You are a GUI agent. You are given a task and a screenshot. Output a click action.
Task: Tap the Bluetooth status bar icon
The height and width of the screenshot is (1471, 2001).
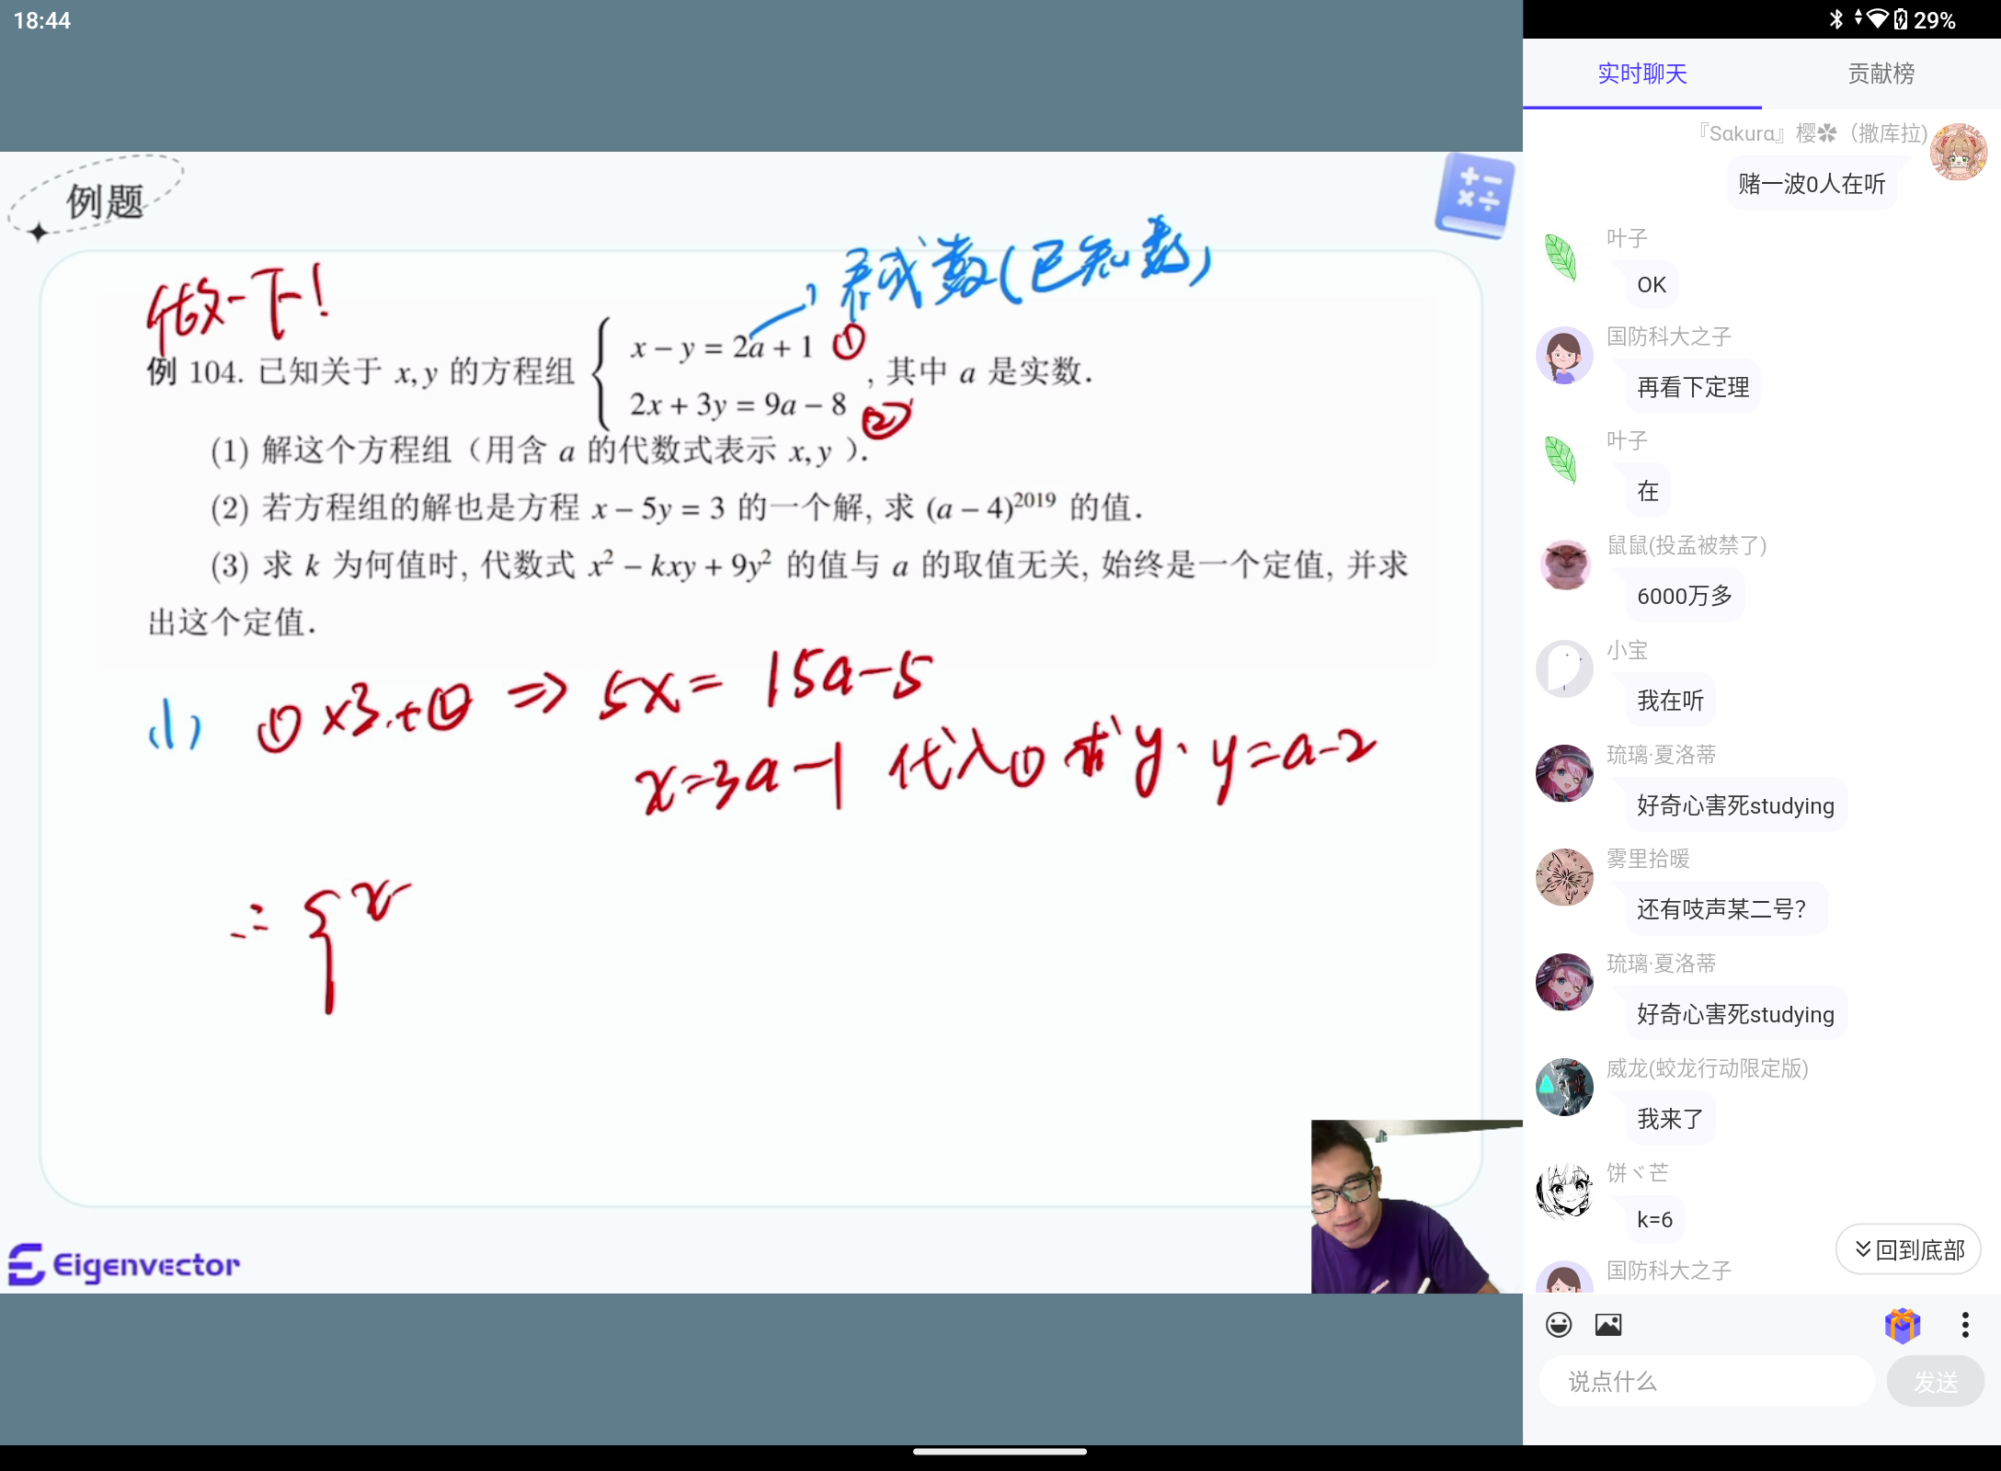coord(1836,19)
